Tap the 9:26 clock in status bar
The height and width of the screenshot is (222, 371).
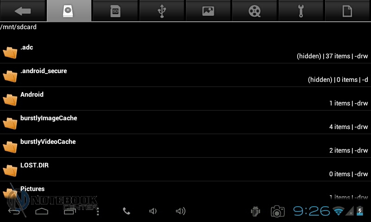(x=311, y=211)
